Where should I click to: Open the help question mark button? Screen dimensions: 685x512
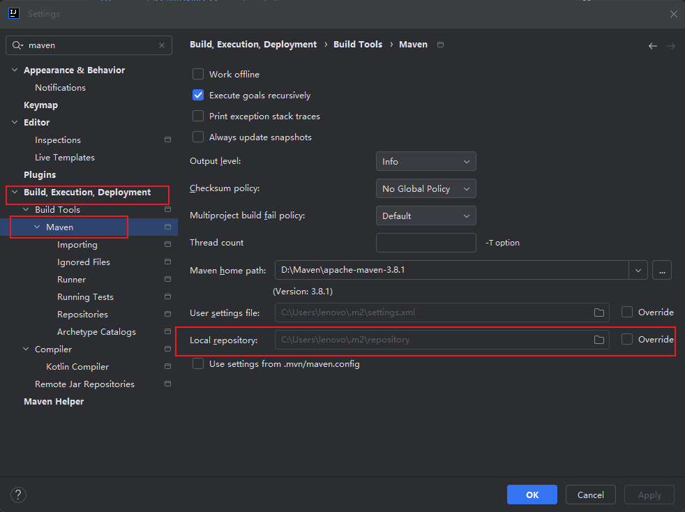click(x=18, y=495)
